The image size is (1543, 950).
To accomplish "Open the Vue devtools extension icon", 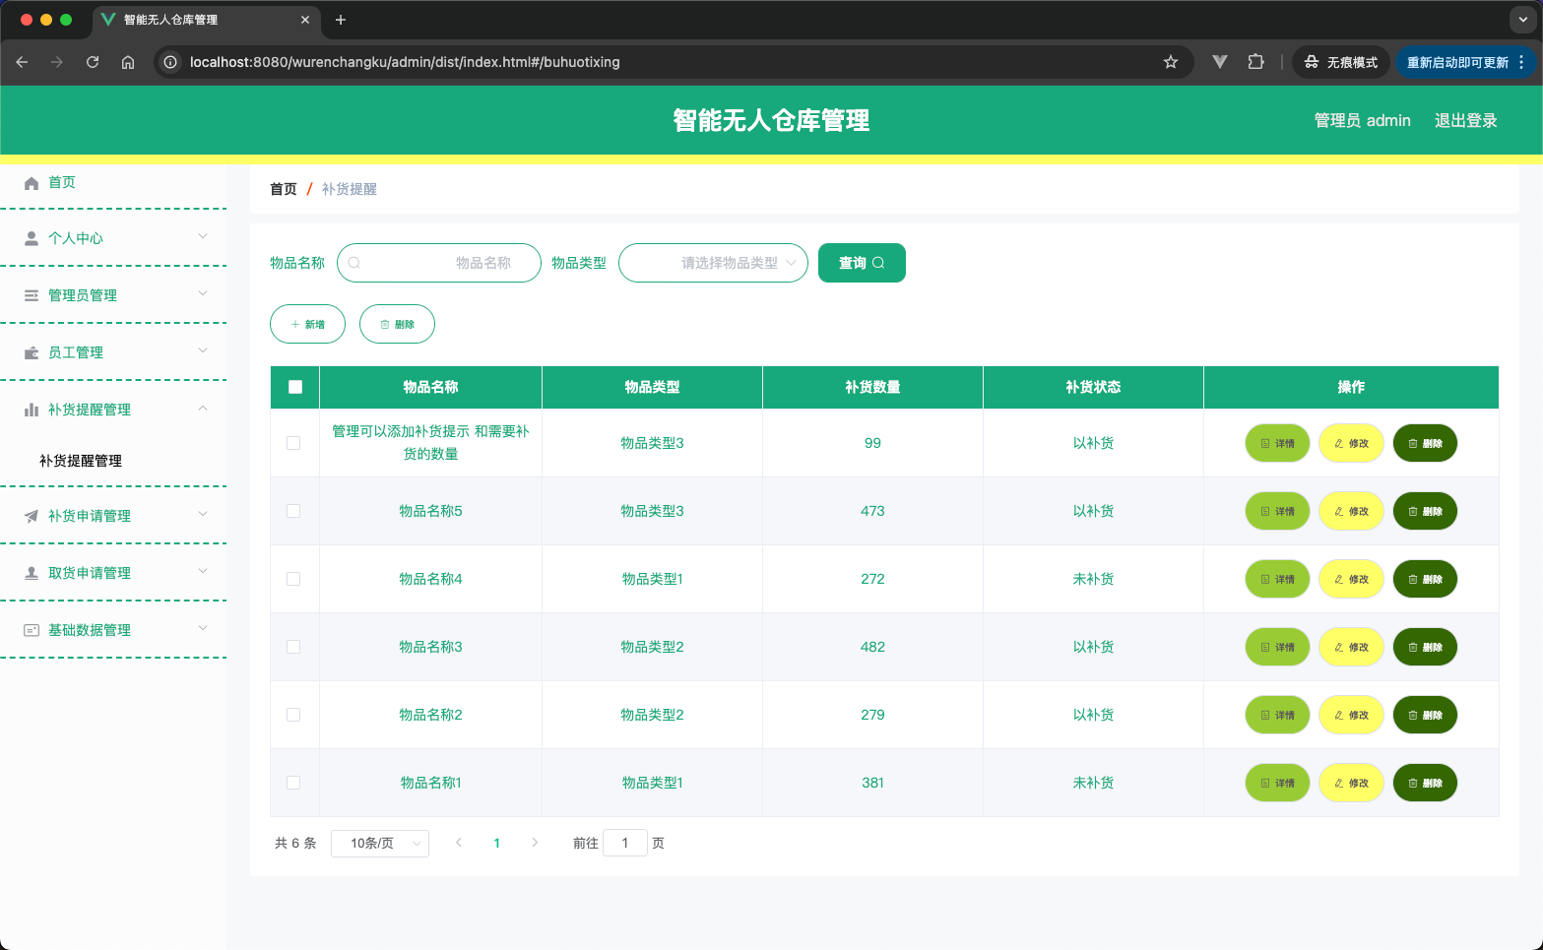I will point(1220,62).
